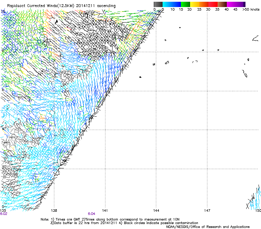This screenshot has height=229, width=261.
Task: Click the '30' legend scale label
Action: (208, 10)
